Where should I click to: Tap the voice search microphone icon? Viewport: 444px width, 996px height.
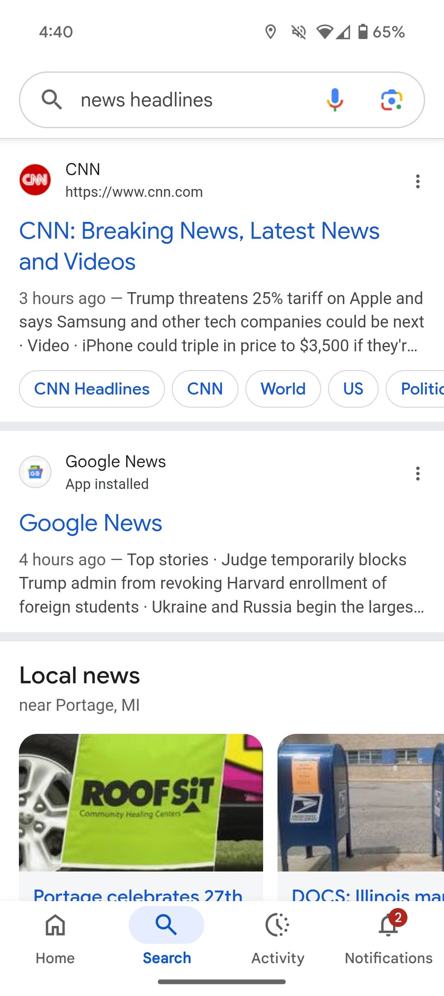click(335, 100)
